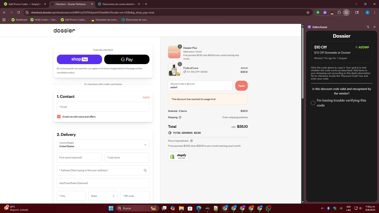Open Microsoft Store from the taskbar
379x213 pixels.
click(x=190, y=208)
